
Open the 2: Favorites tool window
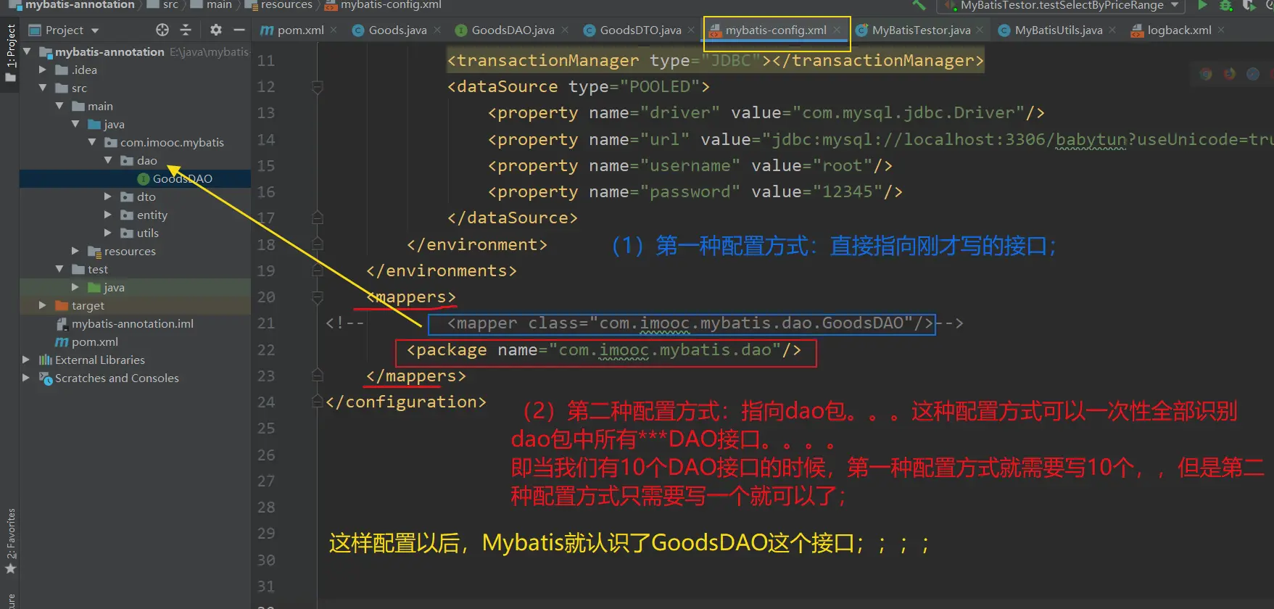[10, 541]
